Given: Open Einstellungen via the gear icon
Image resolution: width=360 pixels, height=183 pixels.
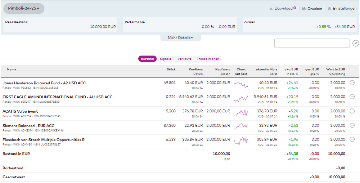Looking at the screenshot, I should tap(329, 8).
